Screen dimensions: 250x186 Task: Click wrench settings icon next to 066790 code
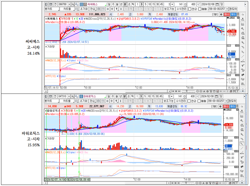point(77,4)
